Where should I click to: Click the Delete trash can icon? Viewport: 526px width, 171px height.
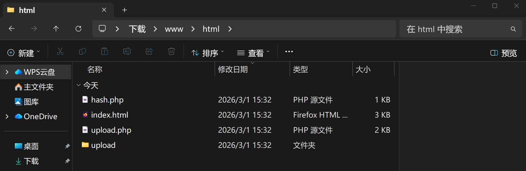click(x=171, y=52)
